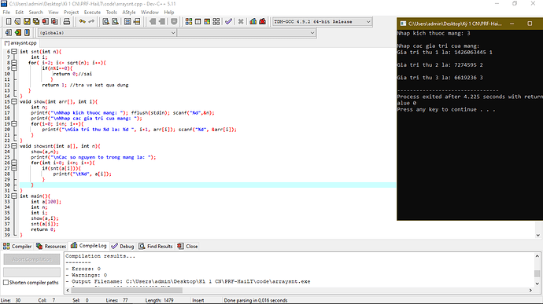Click the Close All files toolbar icon
The width and height of the screenshot is (543, 304).
(x=54, y=21)
